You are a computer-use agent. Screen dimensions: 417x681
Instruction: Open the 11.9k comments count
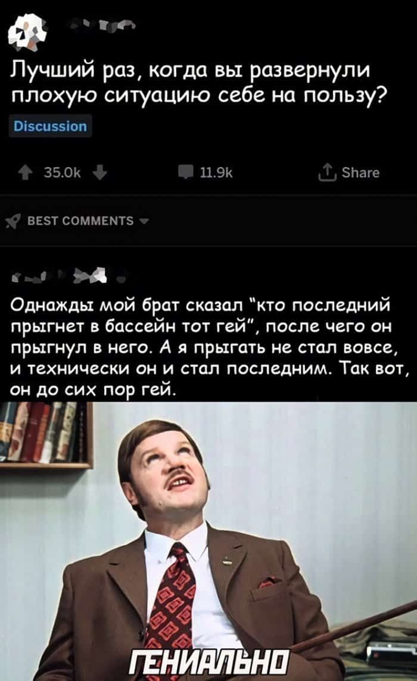tap(216, 173)
